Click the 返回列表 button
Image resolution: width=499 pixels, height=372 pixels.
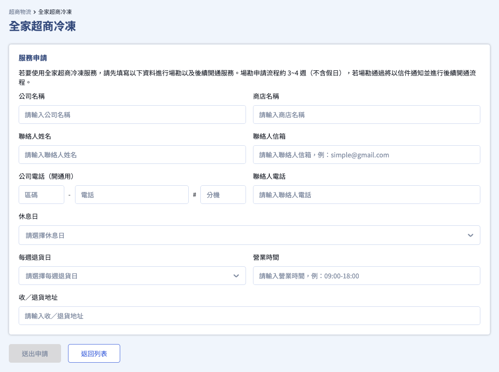(94, 353)
